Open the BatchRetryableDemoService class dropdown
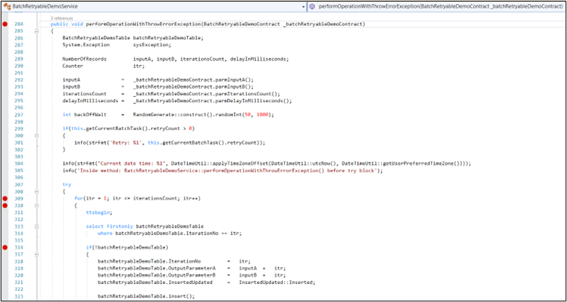The image size is (567, 302). pos(155,7)
